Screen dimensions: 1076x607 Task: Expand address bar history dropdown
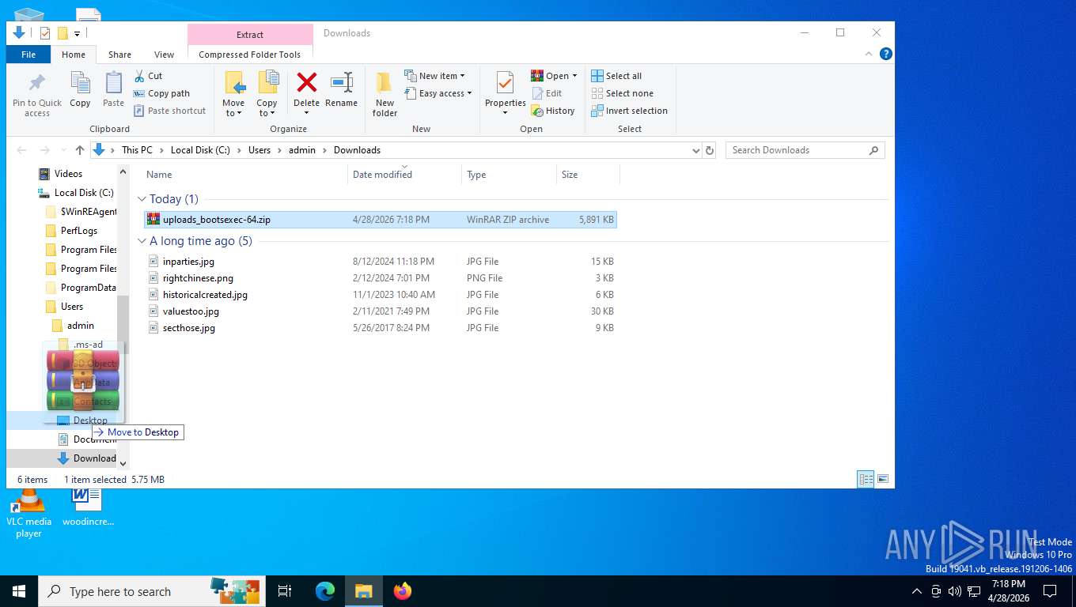click(x=695, y=150)
